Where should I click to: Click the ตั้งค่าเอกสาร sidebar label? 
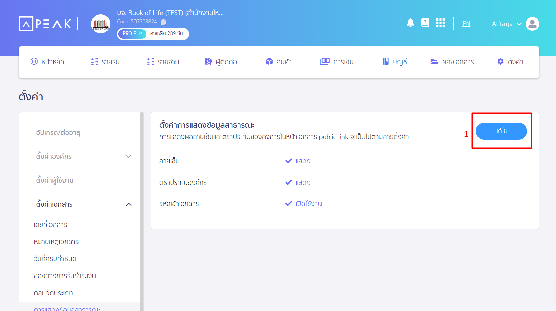pyautogui.click(x=54, y=204)
